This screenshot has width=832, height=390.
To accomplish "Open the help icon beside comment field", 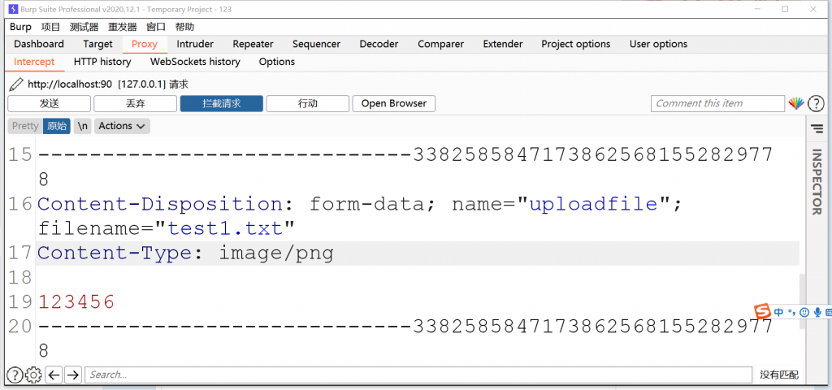I will (816, 103).
